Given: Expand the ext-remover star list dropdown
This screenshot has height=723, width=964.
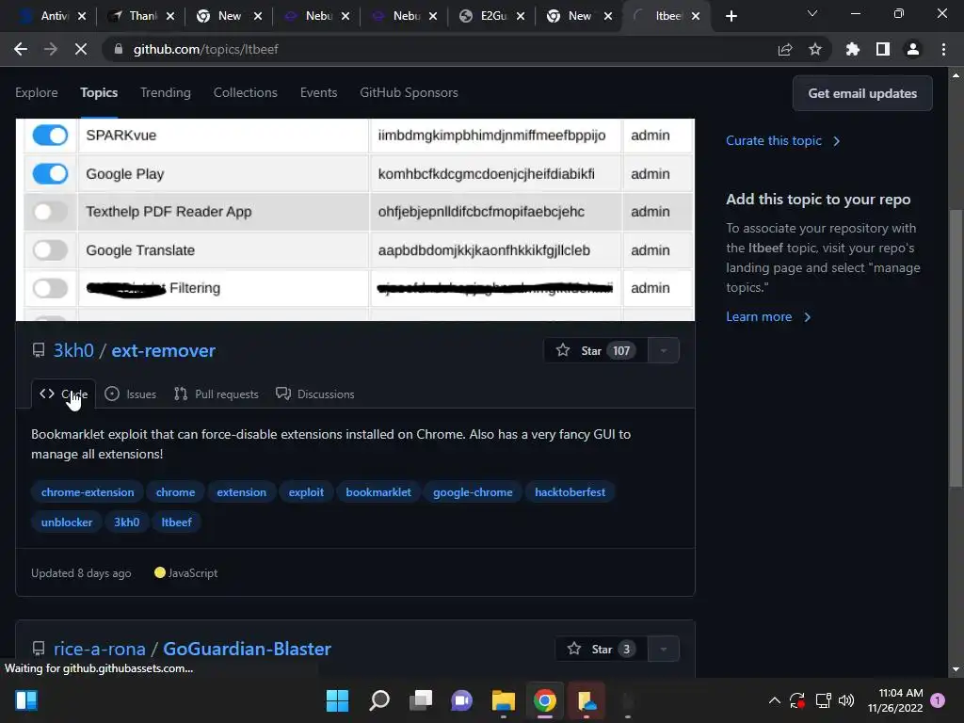Looking at the screenshot, I should point(664,350).
